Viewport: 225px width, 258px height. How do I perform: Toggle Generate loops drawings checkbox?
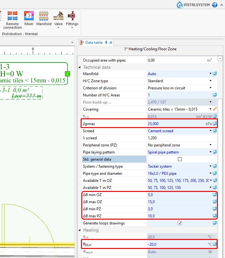180,223
